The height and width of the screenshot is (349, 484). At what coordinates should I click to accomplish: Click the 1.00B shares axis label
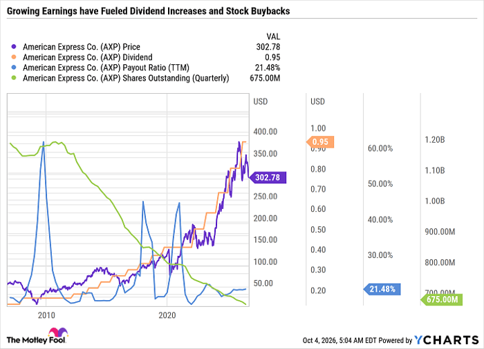435,201
